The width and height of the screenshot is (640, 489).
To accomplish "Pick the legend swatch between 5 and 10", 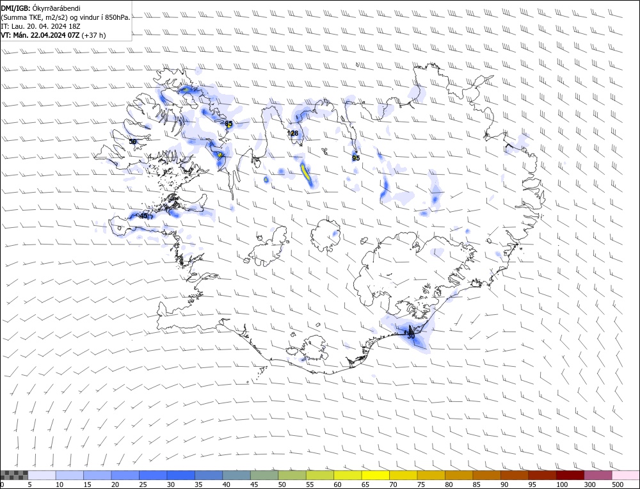I will coord(42,475).
